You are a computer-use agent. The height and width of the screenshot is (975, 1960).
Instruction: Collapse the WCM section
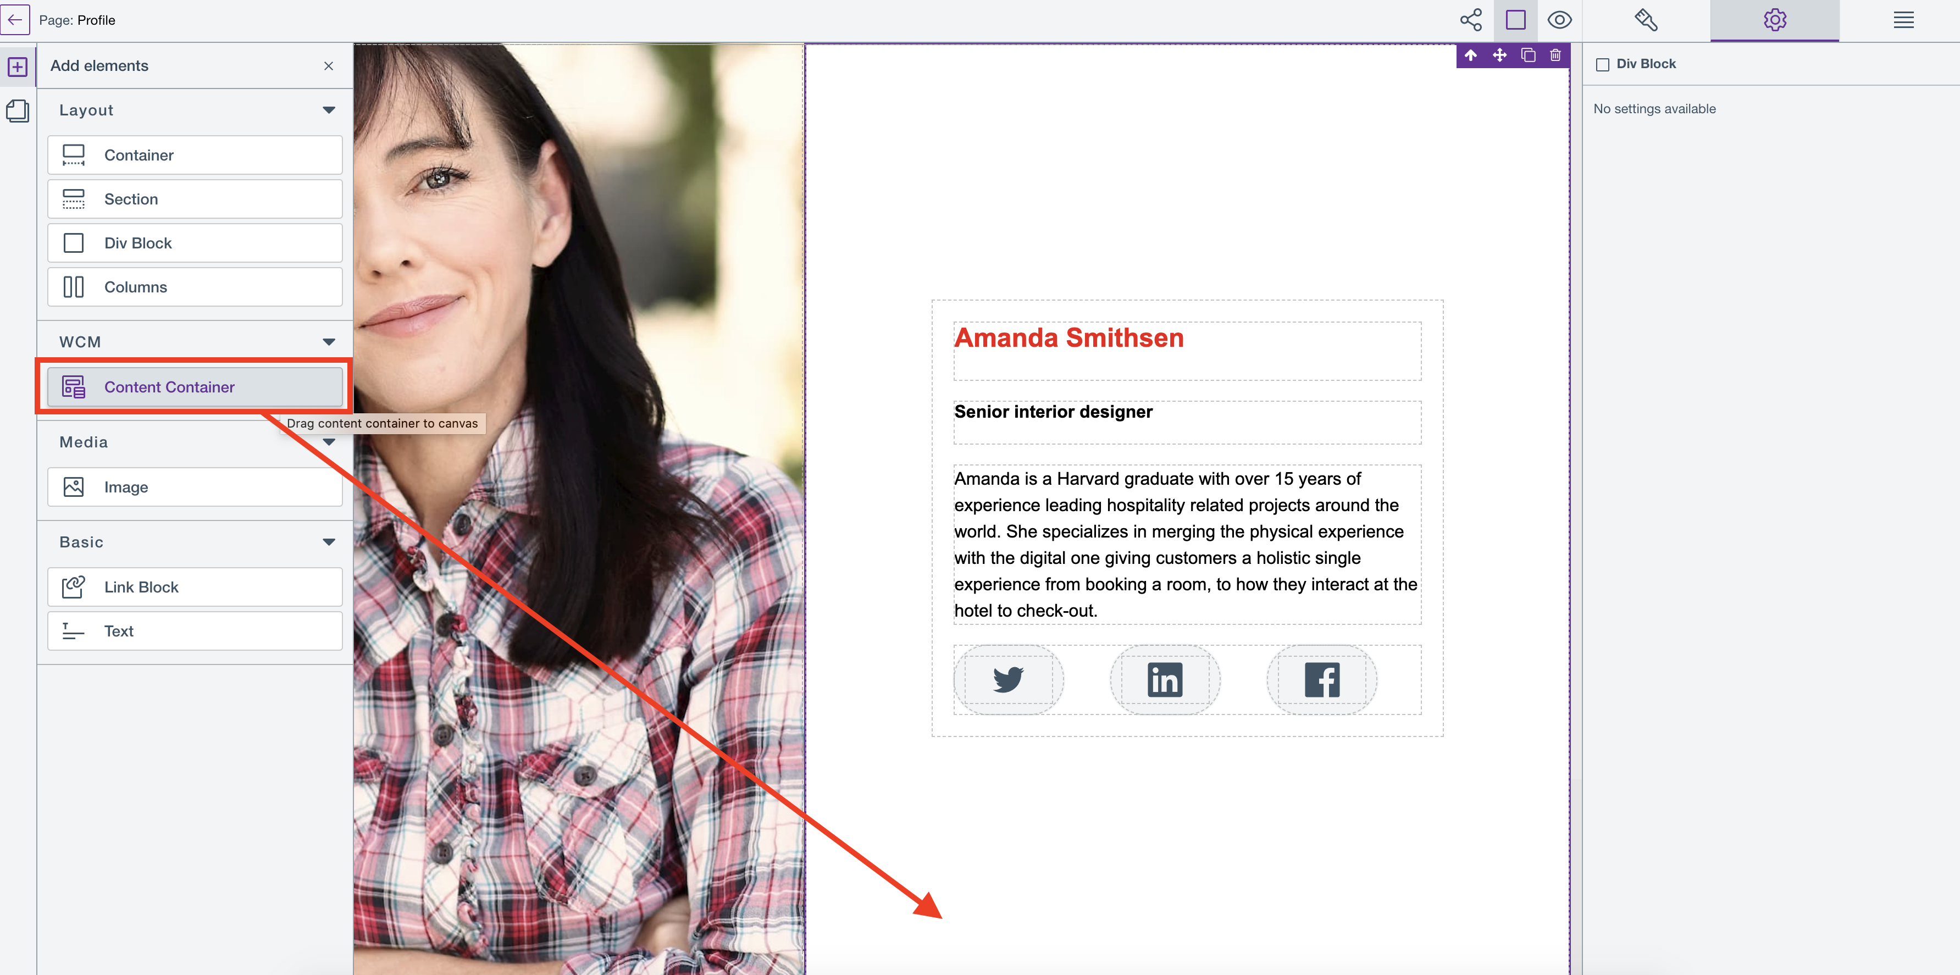(329, 342)
